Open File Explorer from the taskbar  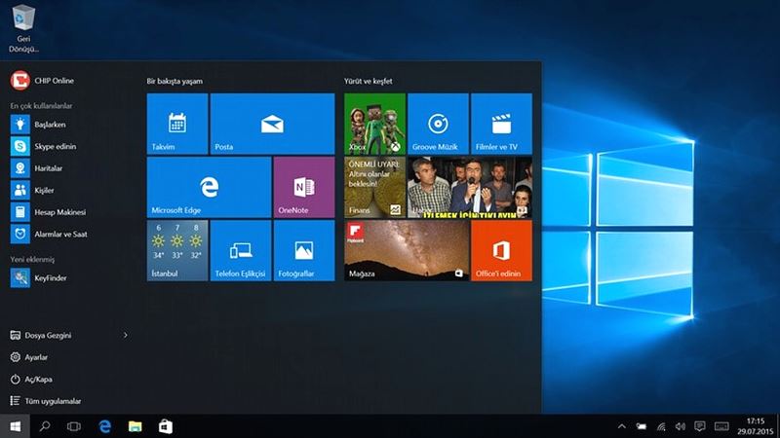[135, 426]
